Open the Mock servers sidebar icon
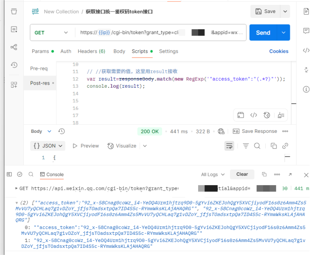310x255 pixels. (14, 29)
